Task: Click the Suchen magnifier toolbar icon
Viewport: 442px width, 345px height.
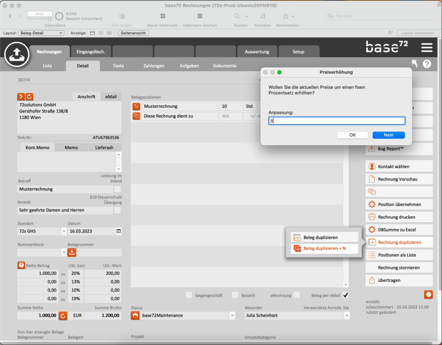Action: tap(237, 16)
